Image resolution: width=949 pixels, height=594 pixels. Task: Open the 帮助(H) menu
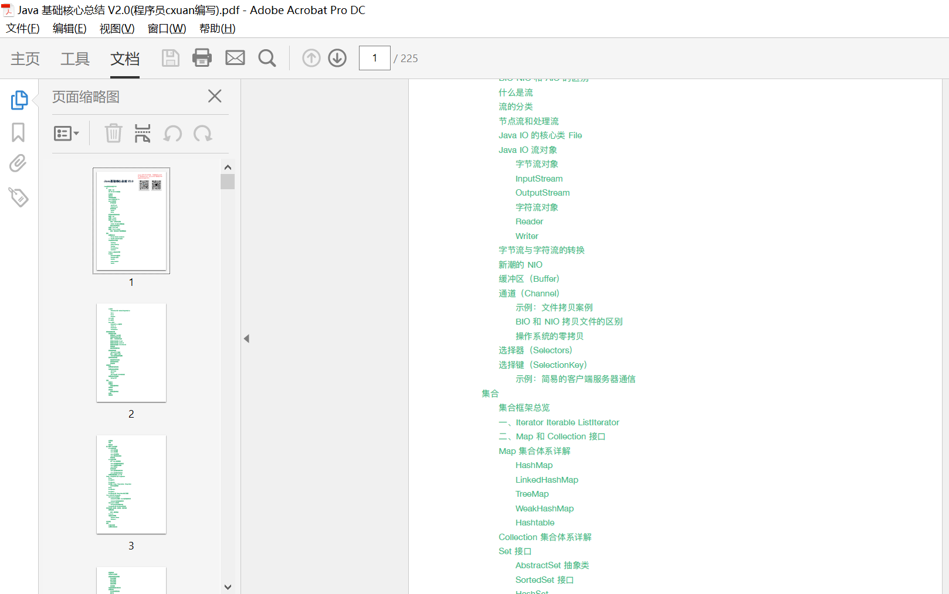point(218,28)
